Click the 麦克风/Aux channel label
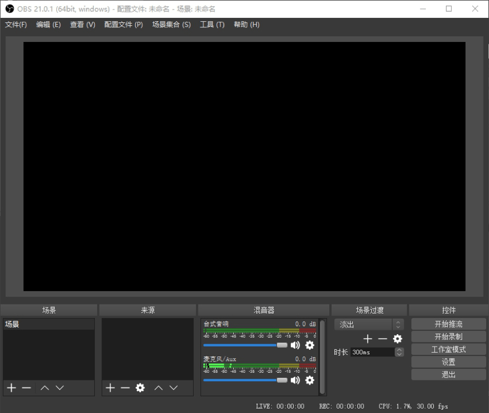Screen dimensions: 489x413 (220, 359)
